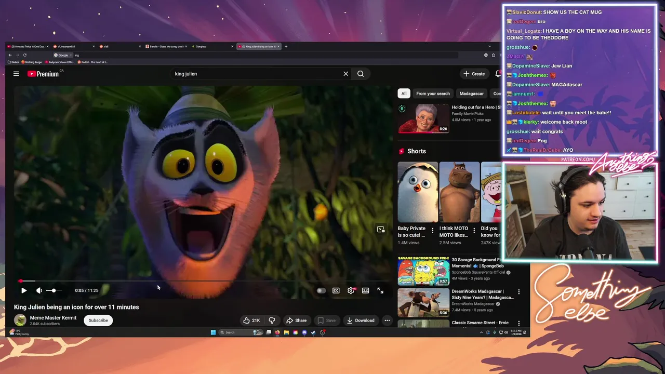Viewport: 665px width, 374px height.
Task: Open I think MOTO MOTO likes short
Action: pos(459,192)
